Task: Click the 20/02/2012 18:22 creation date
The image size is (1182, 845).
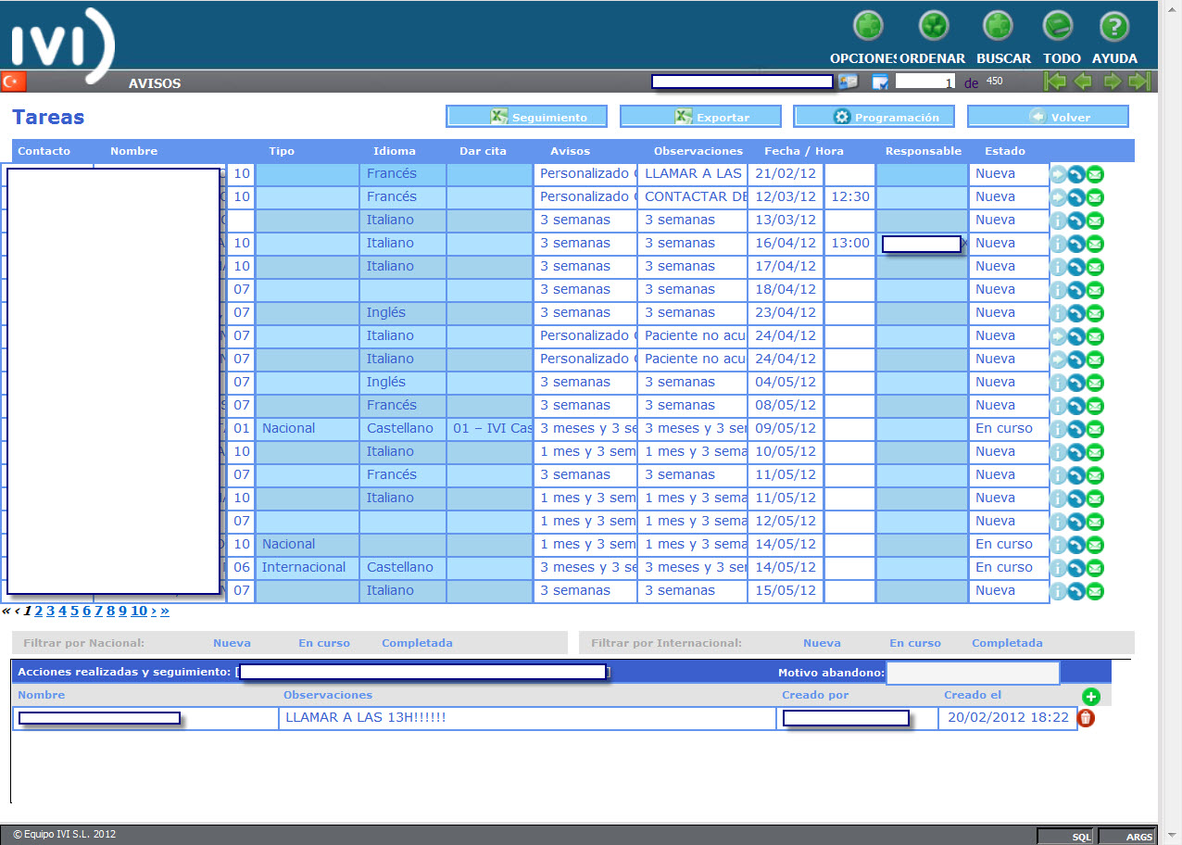Action: click(x=1008, y=717)
